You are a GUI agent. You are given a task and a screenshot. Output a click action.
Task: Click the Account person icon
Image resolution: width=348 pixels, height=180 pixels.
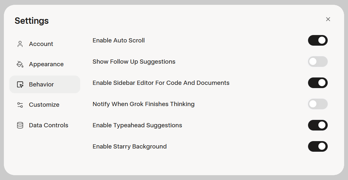point(20,44)
